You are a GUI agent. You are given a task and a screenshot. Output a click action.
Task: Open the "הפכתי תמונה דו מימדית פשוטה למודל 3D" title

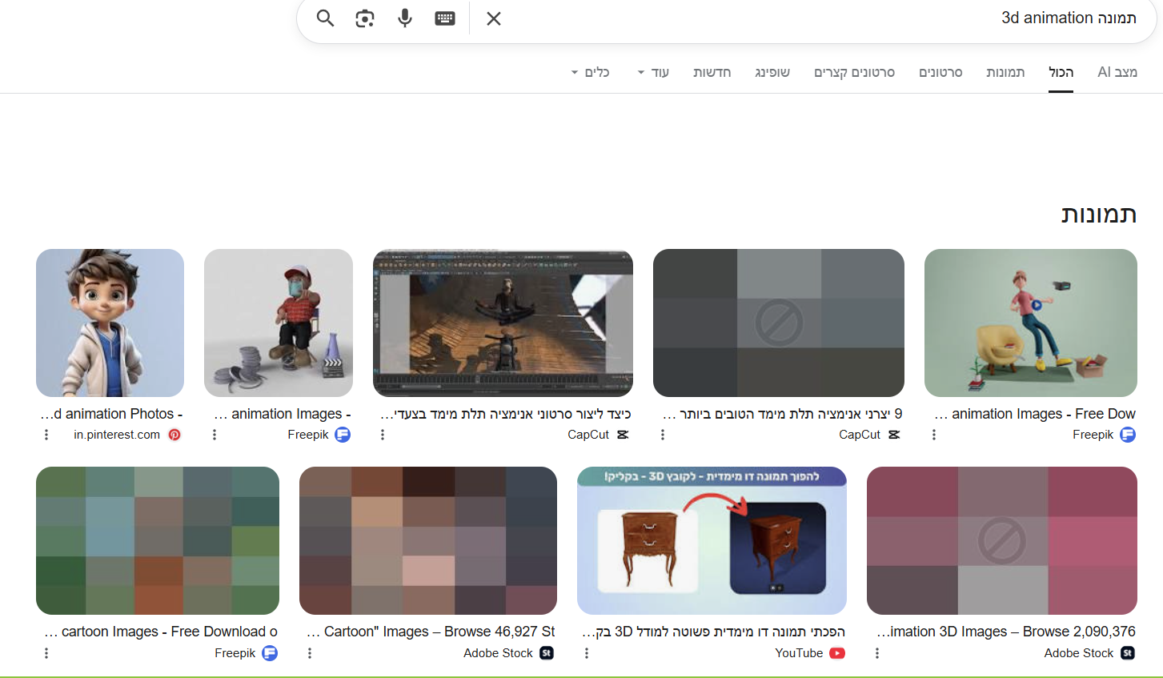(x=713, y=632)
